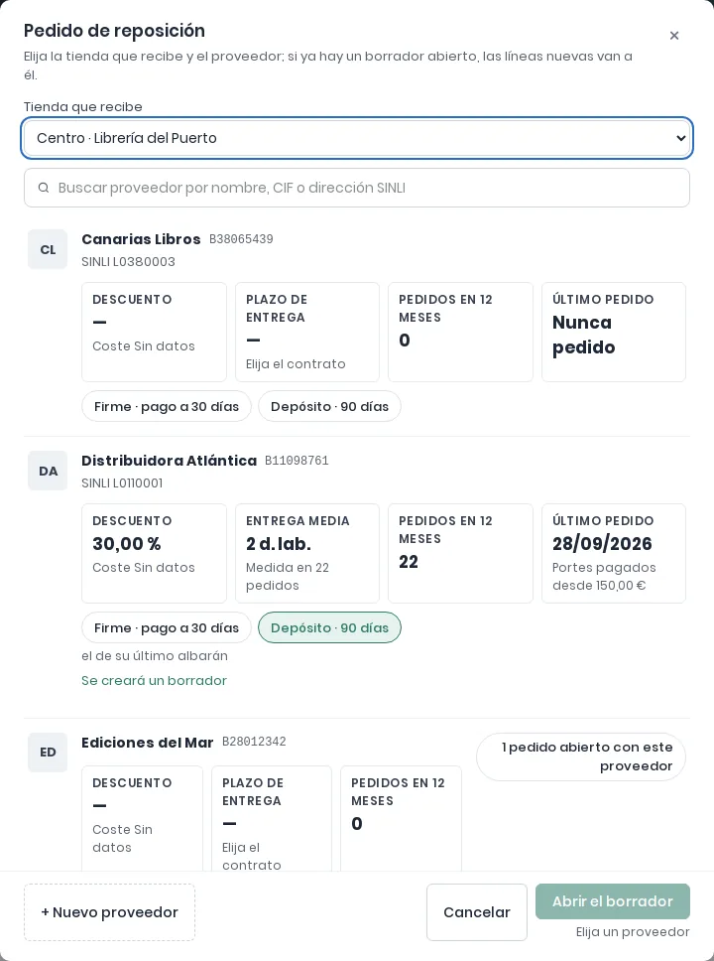Click Abrir el borrador
Screen dimensions: 714x961
pos(612,901)
